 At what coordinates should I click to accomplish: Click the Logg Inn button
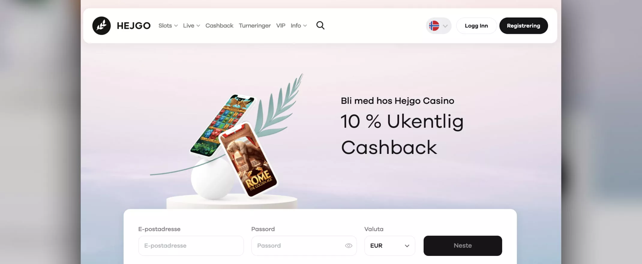tap(476, 26)
